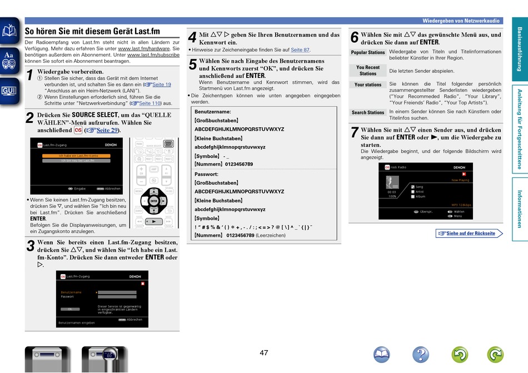Open the device image with magnifier circle
The height and width of the screenshot is (373, 528).
[x=104, y=359]
